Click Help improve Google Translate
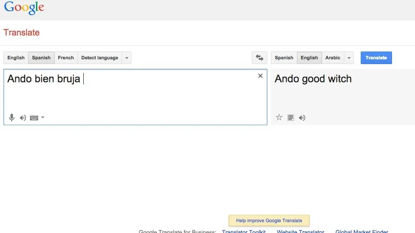 click(x=269, y=220)
